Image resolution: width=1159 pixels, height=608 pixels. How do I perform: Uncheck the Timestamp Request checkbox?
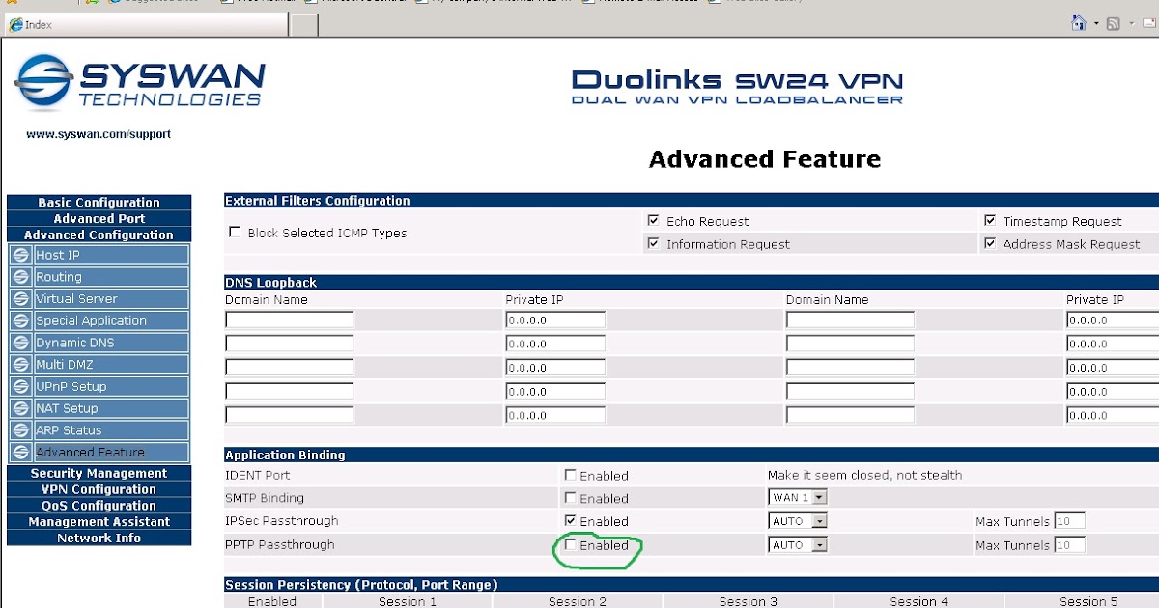click(x=990, y=220)
